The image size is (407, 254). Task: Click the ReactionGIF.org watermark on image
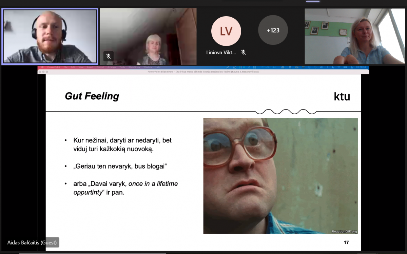(344, 231)
